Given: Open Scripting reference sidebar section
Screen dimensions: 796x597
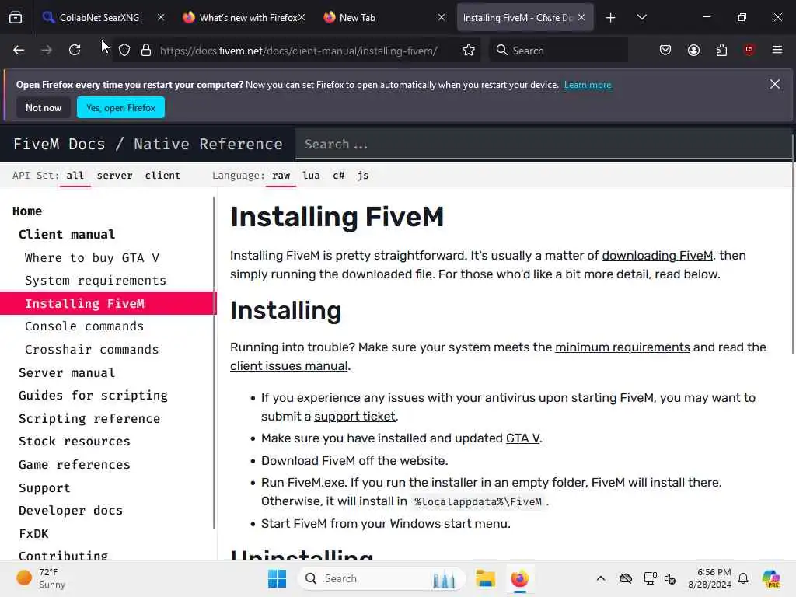Looking at the screenshot, I should (89, 418).
